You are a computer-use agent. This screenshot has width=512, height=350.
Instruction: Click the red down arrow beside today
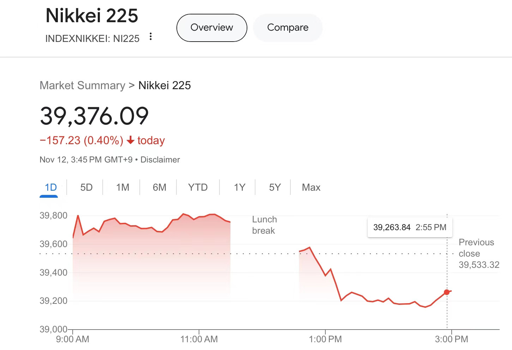click(131, 140)
